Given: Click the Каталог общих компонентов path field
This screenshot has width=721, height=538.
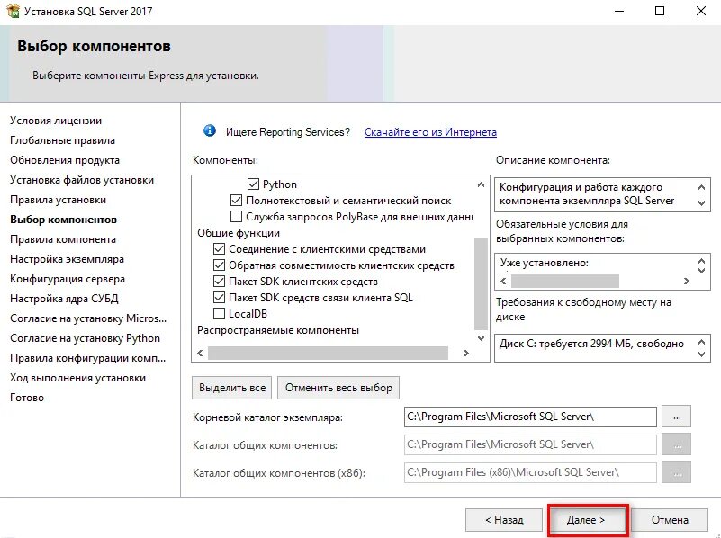Looking at the screenshot, I should tap(530, 444).
